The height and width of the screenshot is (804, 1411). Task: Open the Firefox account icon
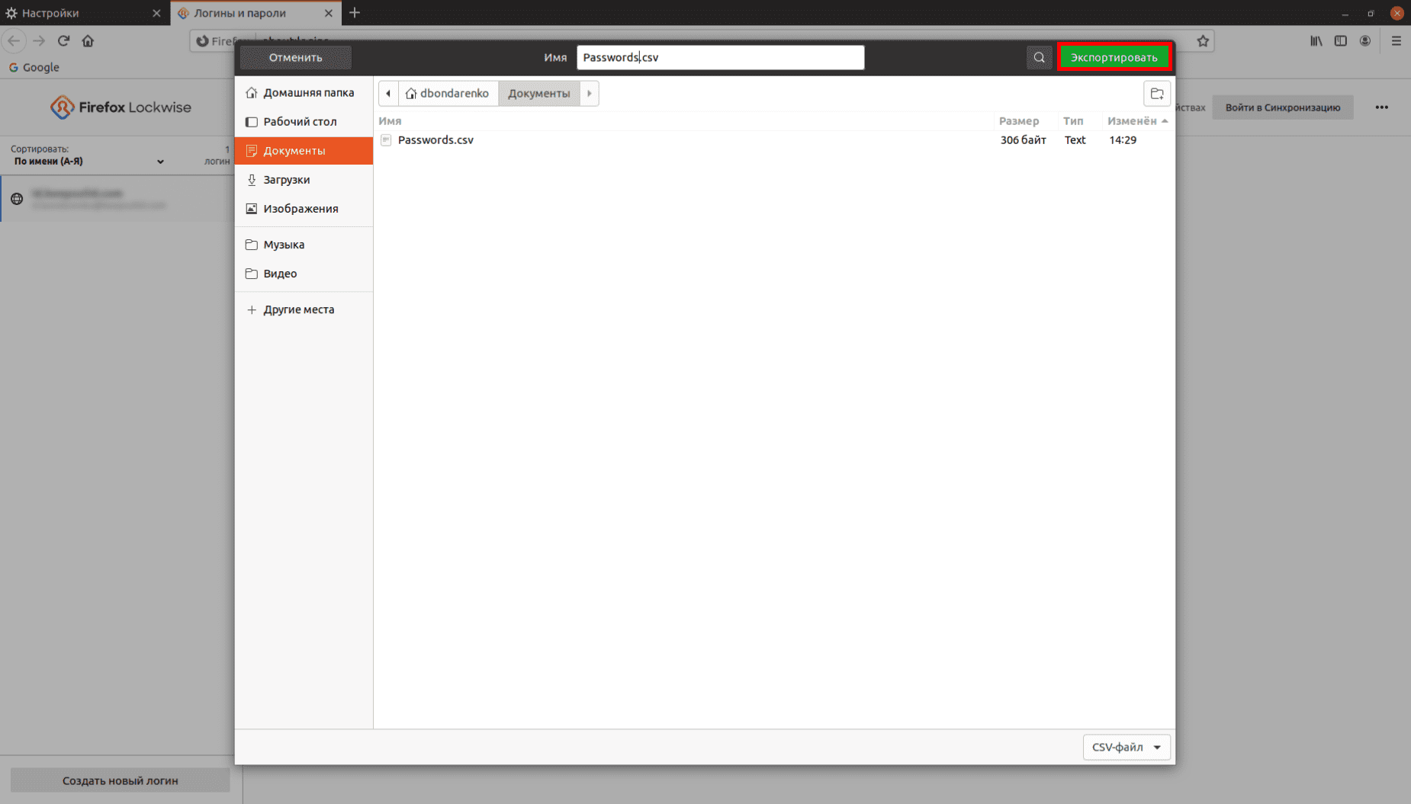coord(1364,41)
